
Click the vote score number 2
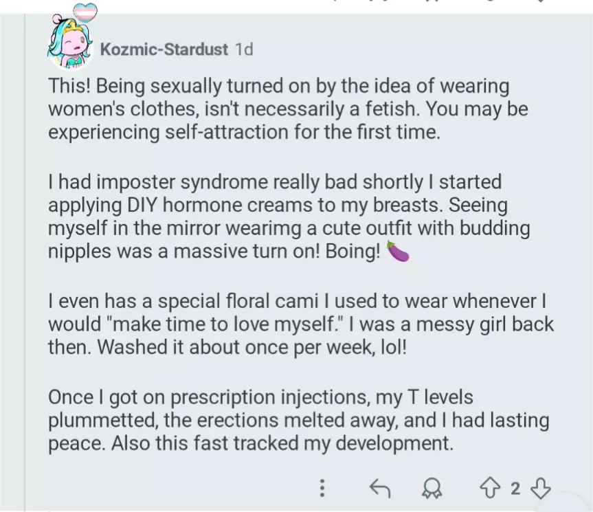pos(515,489)
